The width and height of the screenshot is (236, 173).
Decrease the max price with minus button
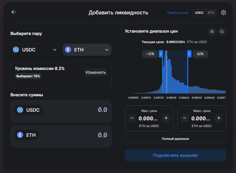pos(185,118)
